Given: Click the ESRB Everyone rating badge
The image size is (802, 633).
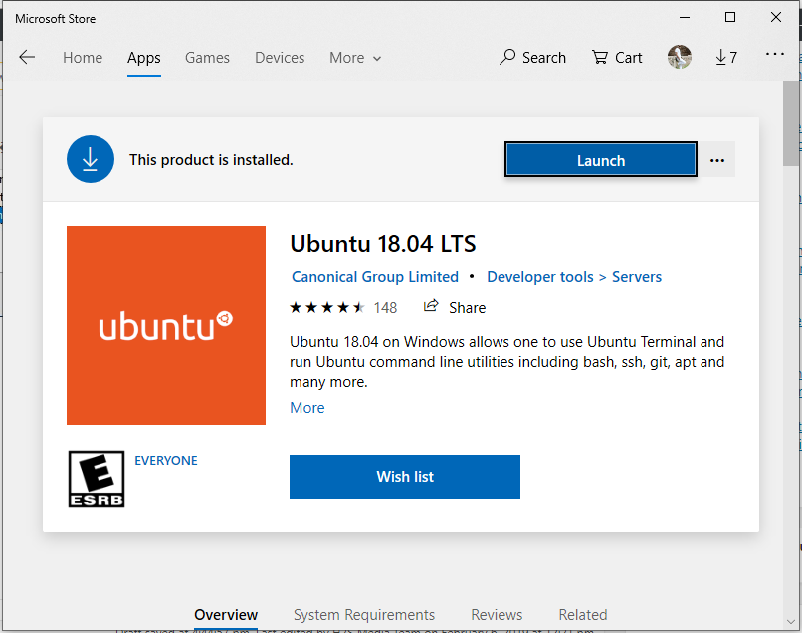Looking at the screenshot, I should click(x=97, y=479).
